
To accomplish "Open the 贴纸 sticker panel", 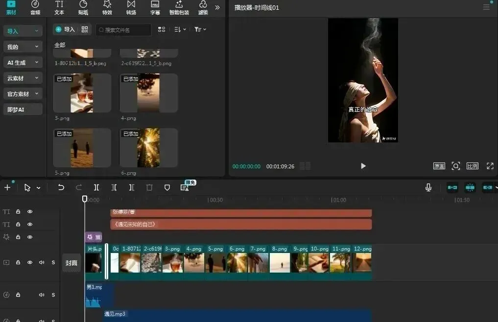I will [x=83, y=8].
